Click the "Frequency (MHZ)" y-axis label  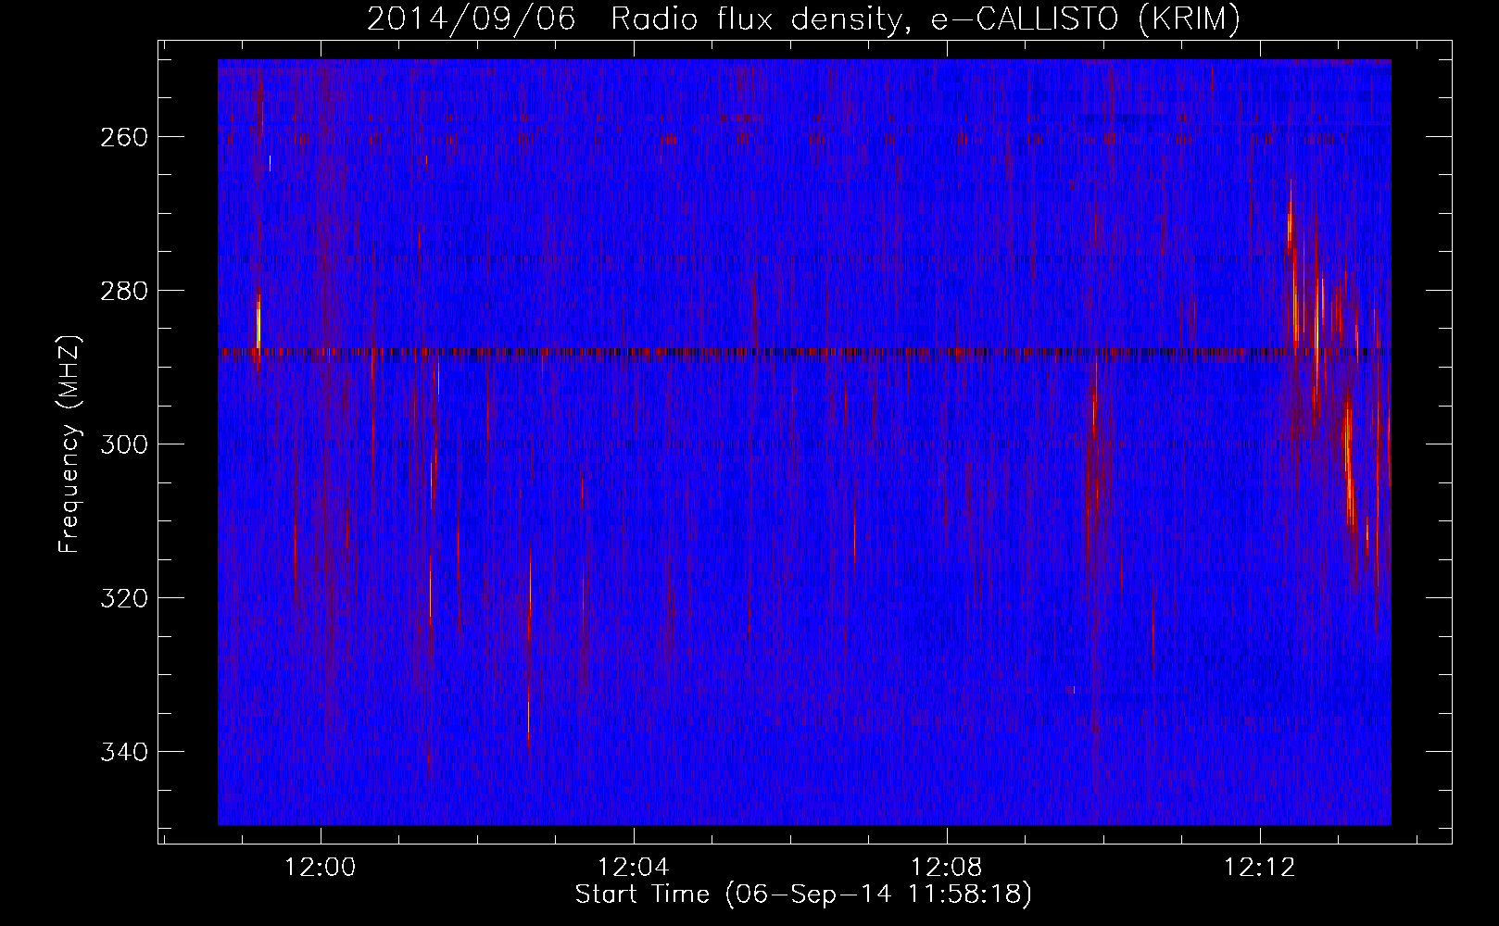pos(69,444)
